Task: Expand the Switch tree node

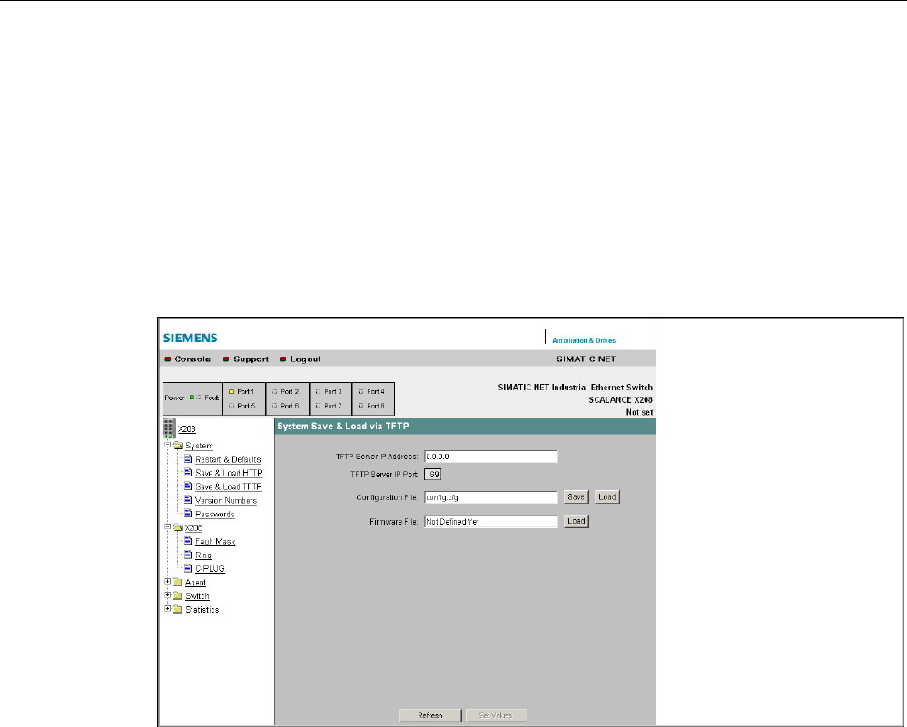Action: click(168, 595)
